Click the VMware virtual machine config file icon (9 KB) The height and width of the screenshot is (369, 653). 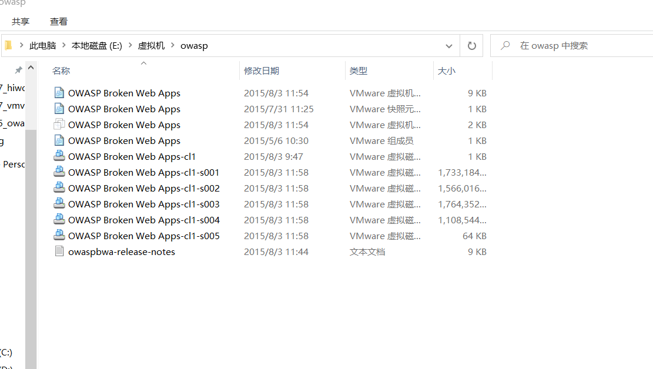pos(59,92)
